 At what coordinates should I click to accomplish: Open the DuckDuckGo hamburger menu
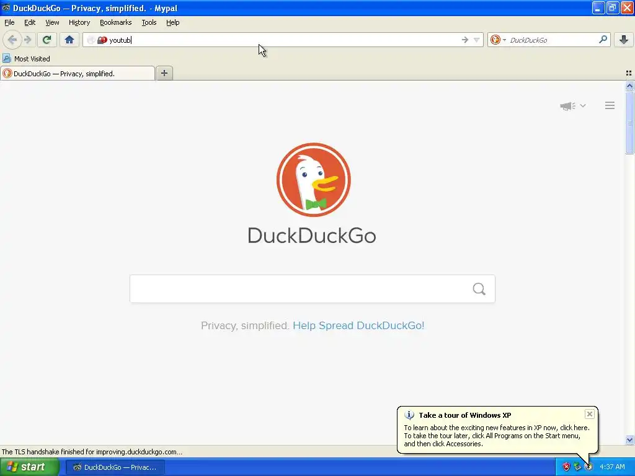pyautogui.click(x=610, y=105)
